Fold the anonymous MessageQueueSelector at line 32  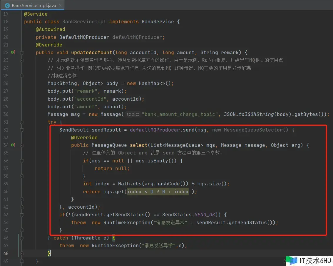[x=22, y=130]
